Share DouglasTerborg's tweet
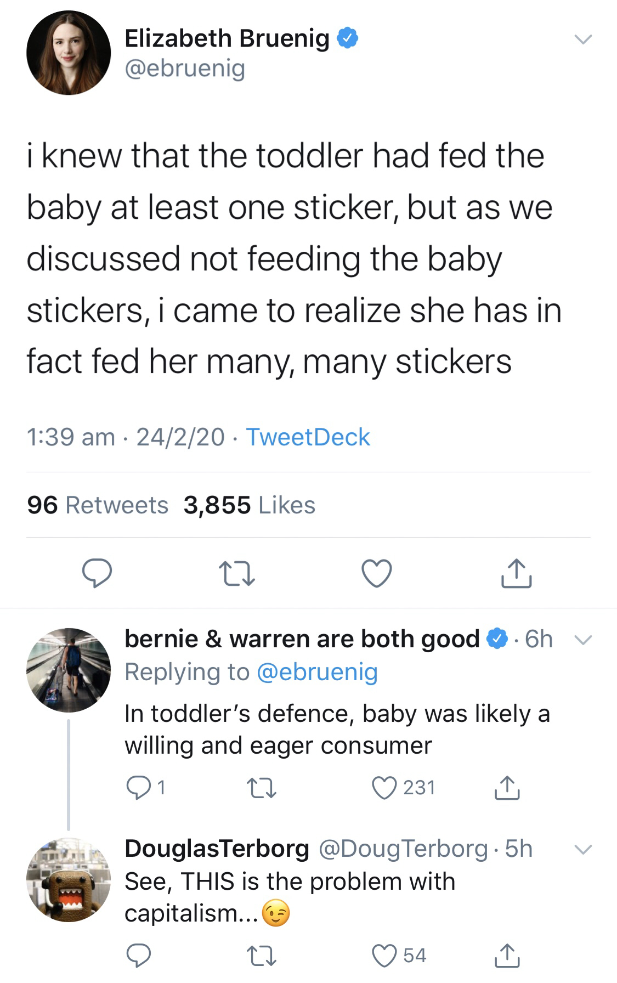This screenshot has width=617, height=983. pyautogui.click(x=507, y=956)
